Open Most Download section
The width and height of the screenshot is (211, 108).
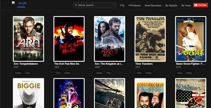pyautogui.click(x=153, y=6)
